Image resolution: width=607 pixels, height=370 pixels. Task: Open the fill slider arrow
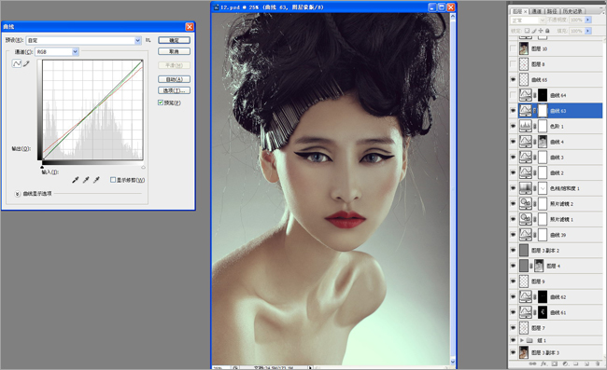point(588,31)
